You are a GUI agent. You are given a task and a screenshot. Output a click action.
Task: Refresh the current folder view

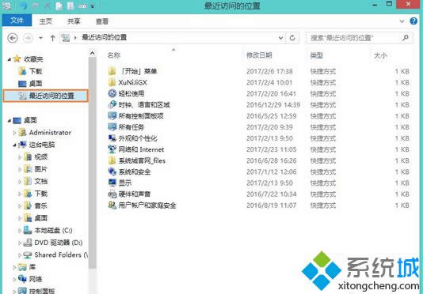pos(292,38)
